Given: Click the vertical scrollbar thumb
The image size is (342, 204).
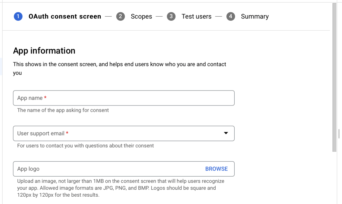Looking at the screenshot, I should 334,77.
